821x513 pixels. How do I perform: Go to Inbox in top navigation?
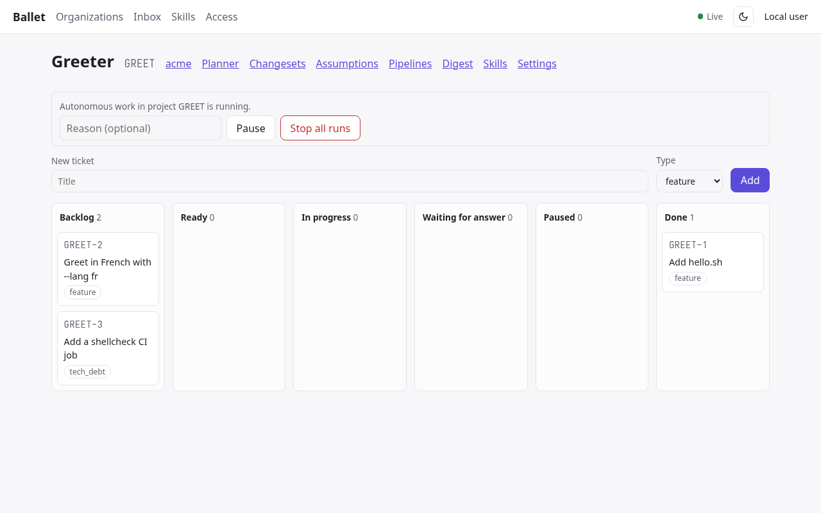pos(147,17)
